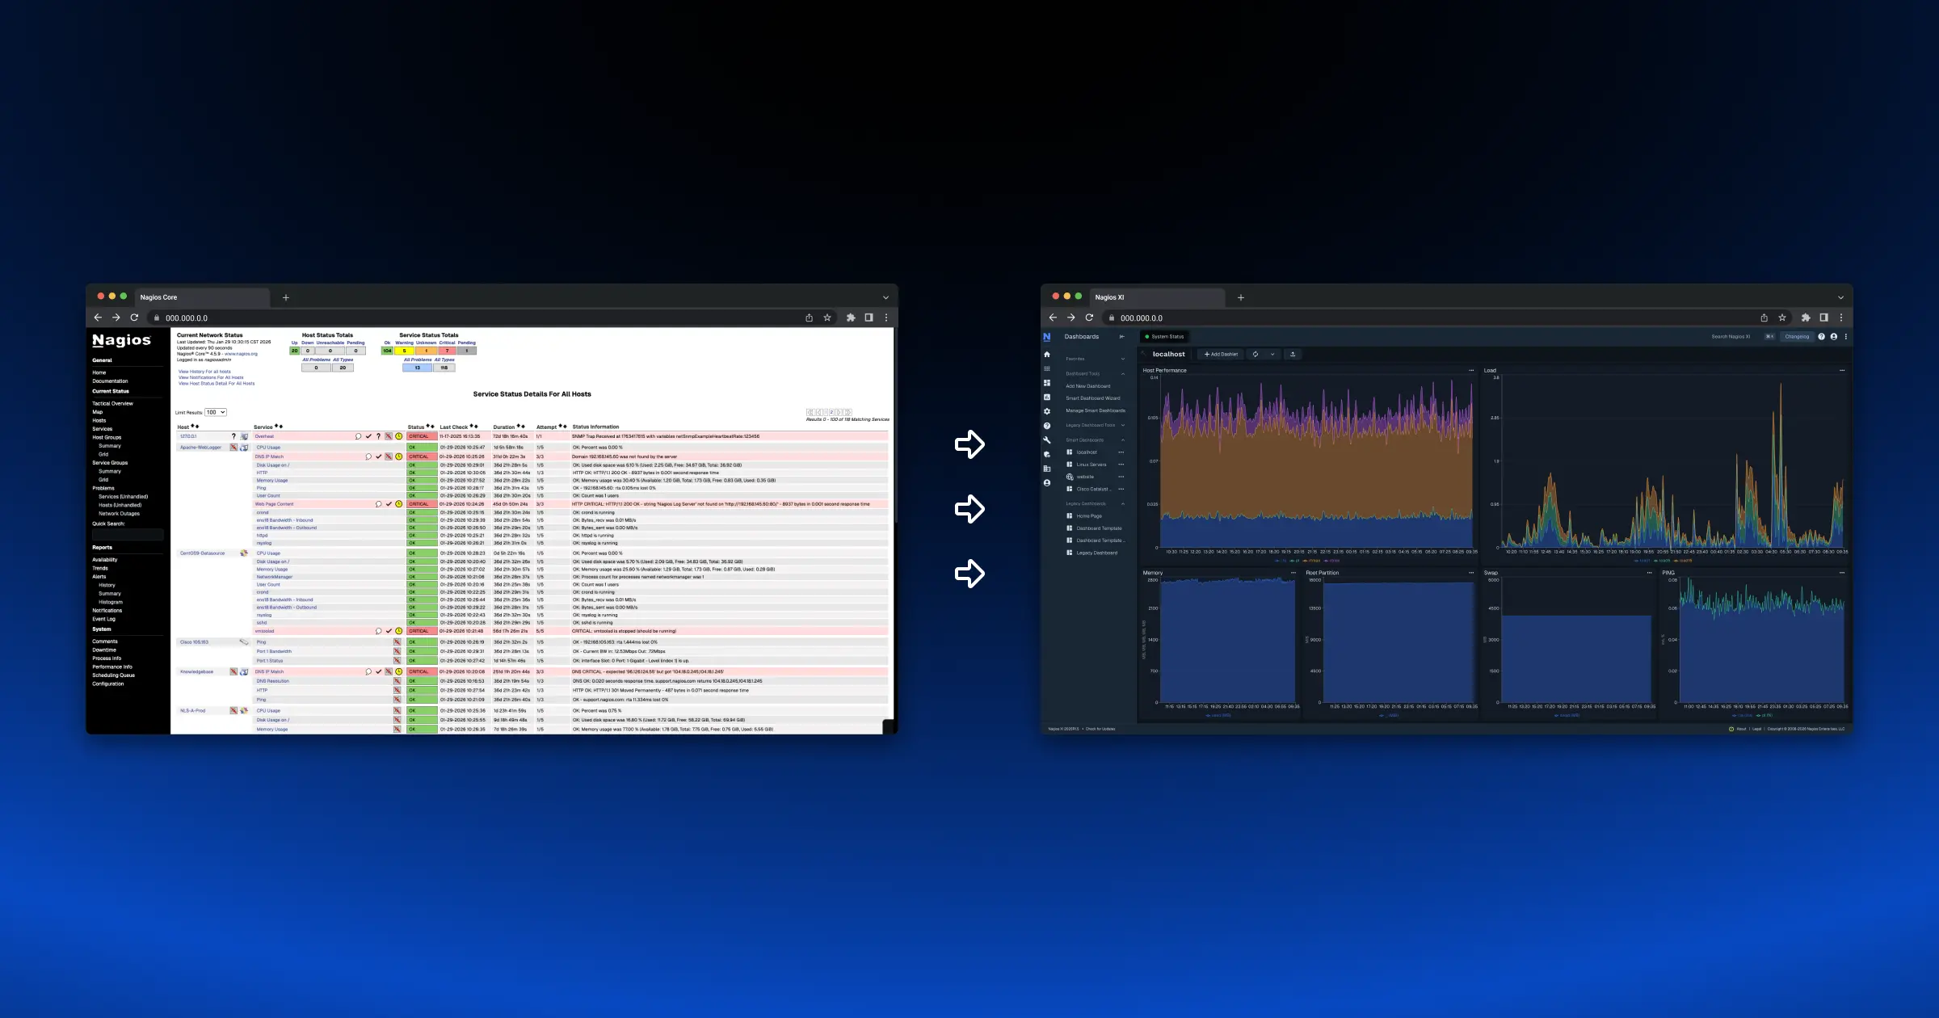Sort the table by Status column arrow
The width and height of the screenshot is (1939, 1018).
pos(431,427)
